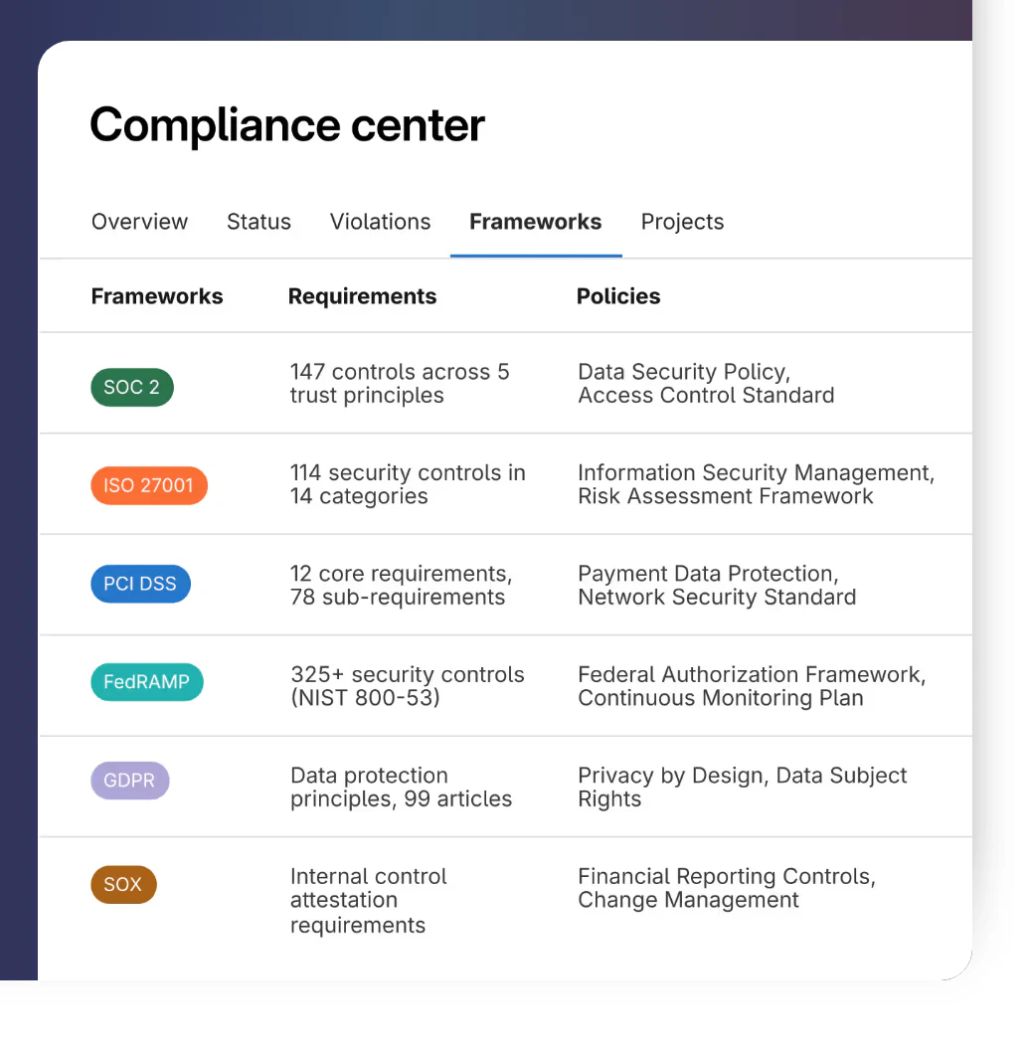
Task: Click the Compliance center heading
Action: 287,125
